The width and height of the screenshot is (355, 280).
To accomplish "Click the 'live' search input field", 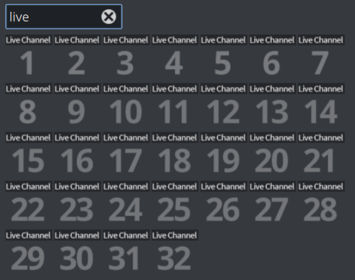I will (64, 16).
